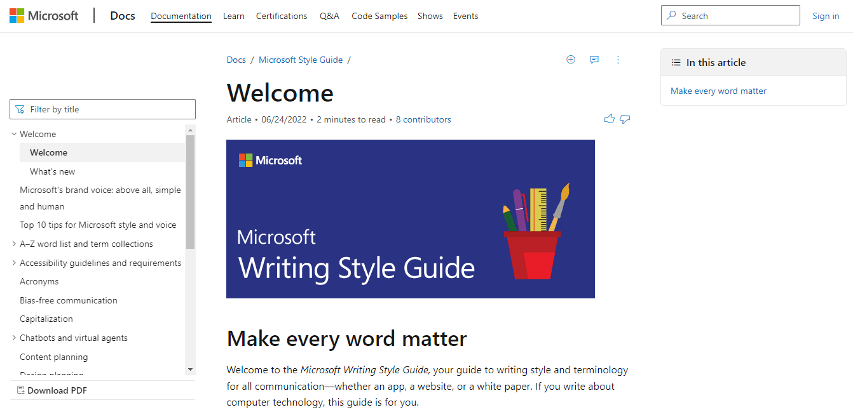Screen dimensions: 853x412
Task: Open the feedback comment icon
Action: tap(594, 60)
